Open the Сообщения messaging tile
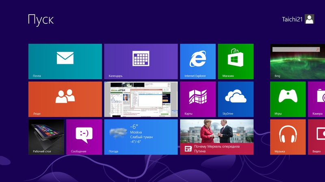 click(84, 137)
